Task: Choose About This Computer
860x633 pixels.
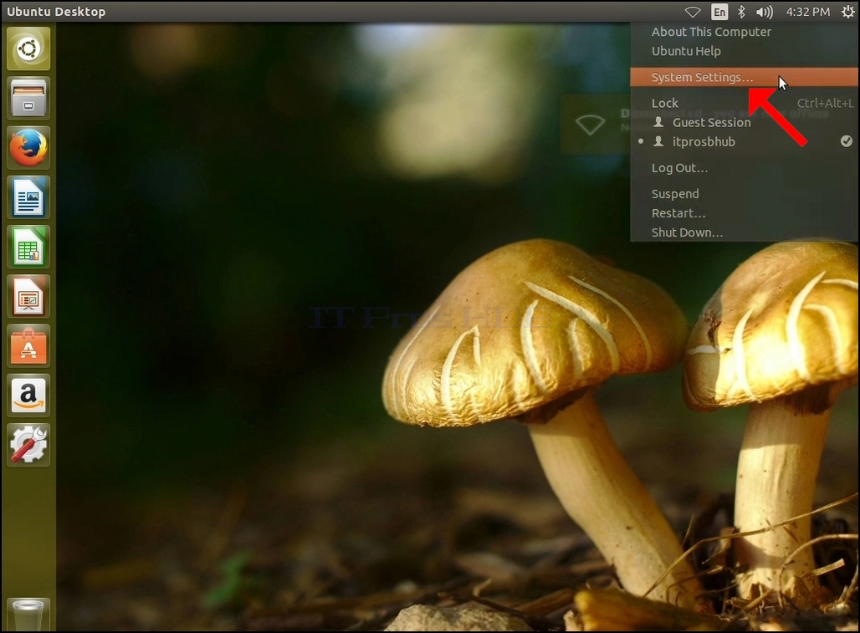Action: pyautogui.click(x=745, y=32)
